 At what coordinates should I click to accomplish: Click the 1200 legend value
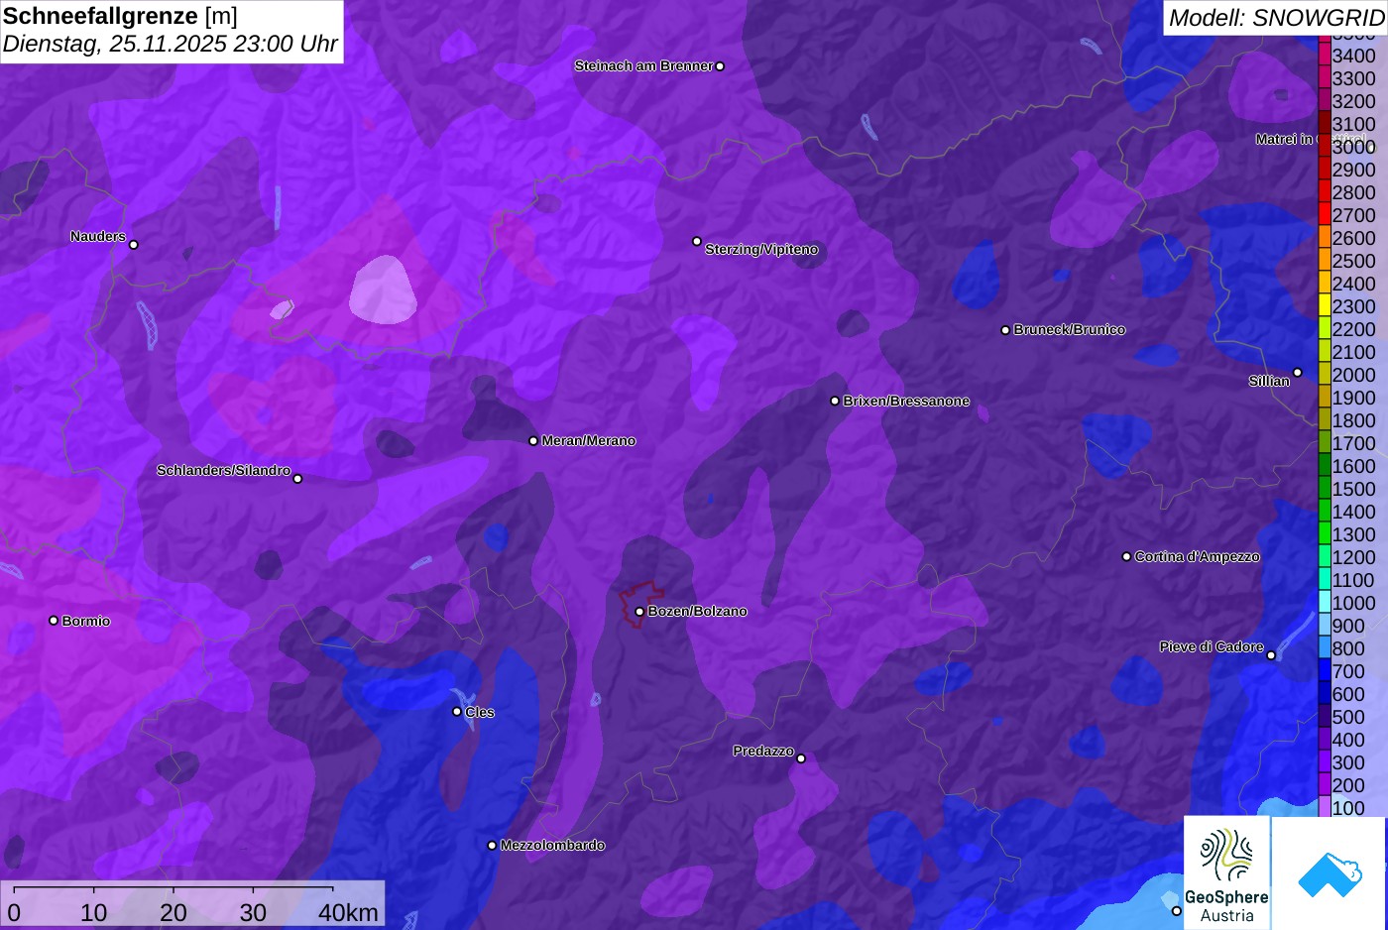point(1353,558)
